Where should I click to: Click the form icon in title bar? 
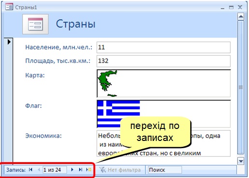click(x=9, y=7)
